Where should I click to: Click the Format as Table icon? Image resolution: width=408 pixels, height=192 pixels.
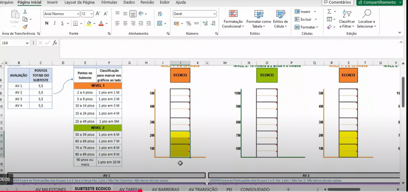coord(259,14)
